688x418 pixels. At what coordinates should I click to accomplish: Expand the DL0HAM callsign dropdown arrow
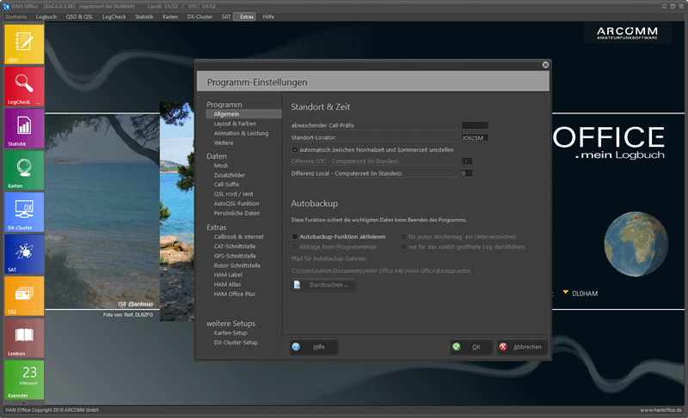coord(566,293)
